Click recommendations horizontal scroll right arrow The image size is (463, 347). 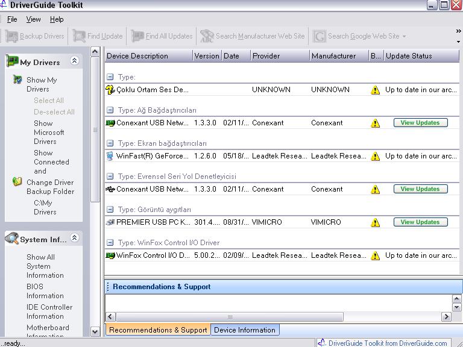click(x=446, y=317)
